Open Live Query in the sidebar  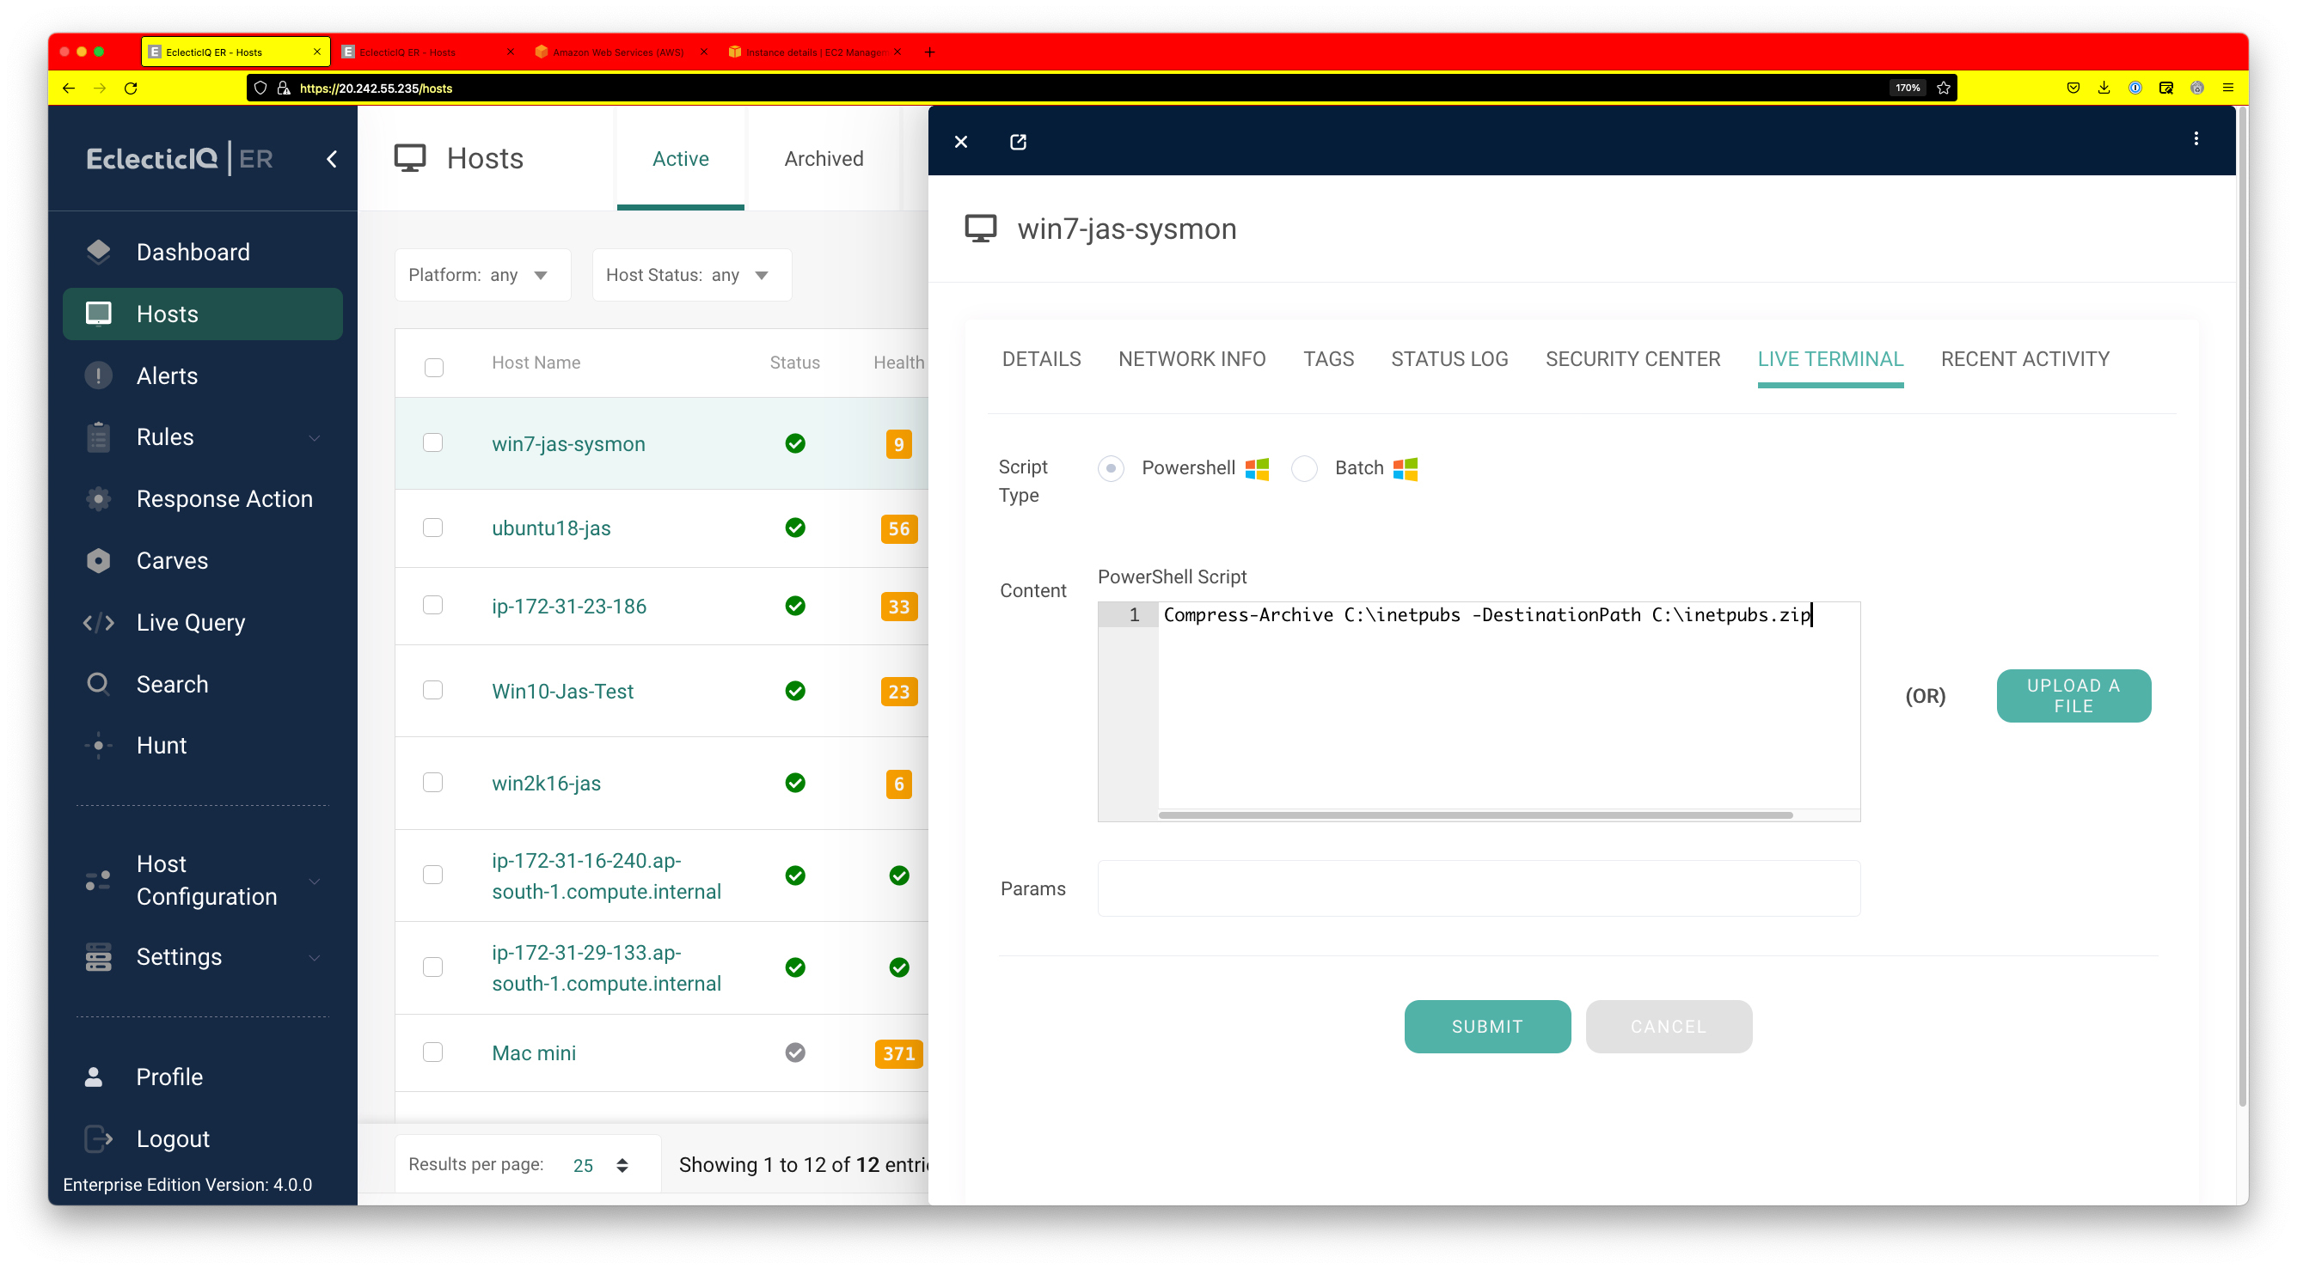202,622
